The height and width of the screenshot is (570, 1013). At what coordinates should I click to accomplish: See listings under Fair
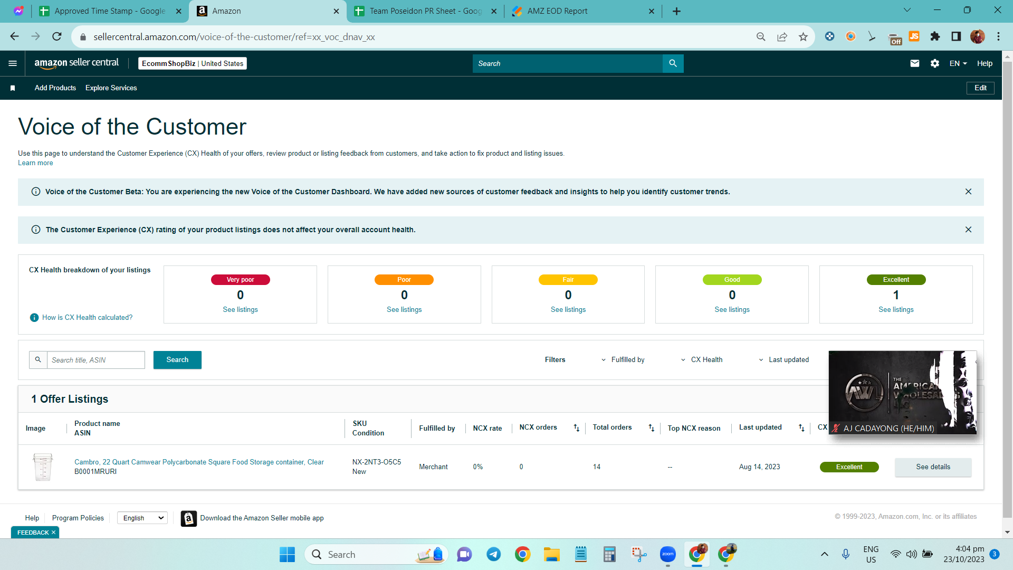(x=568, y=310)
